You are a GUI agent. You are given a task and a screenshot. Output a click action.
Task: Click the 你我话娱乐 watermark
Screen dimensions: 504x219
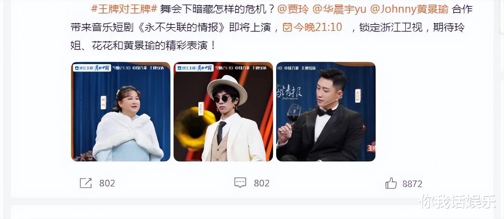pos(458,202)
